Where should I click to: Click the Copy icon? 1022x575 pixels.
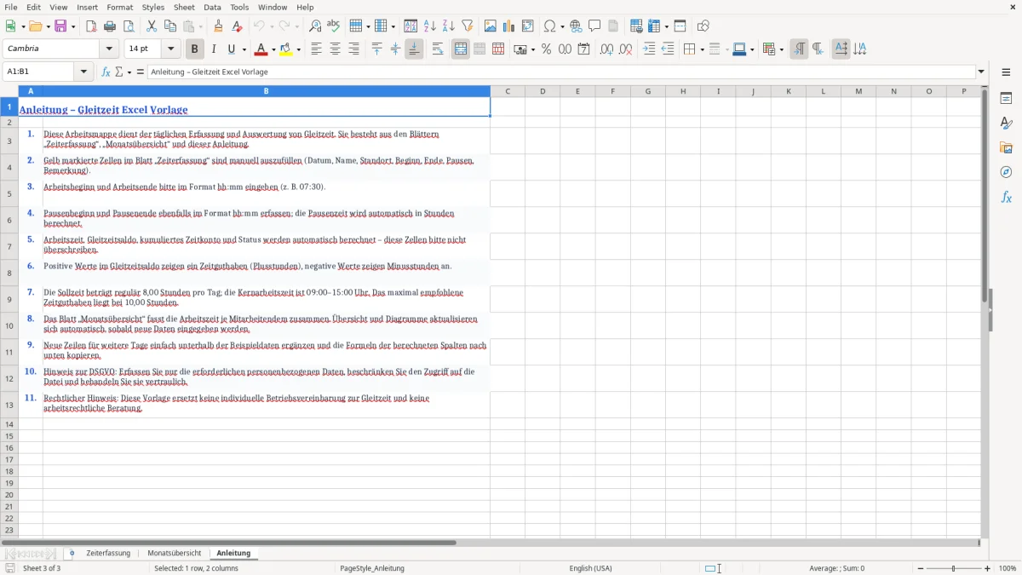[x=170, y=26]
